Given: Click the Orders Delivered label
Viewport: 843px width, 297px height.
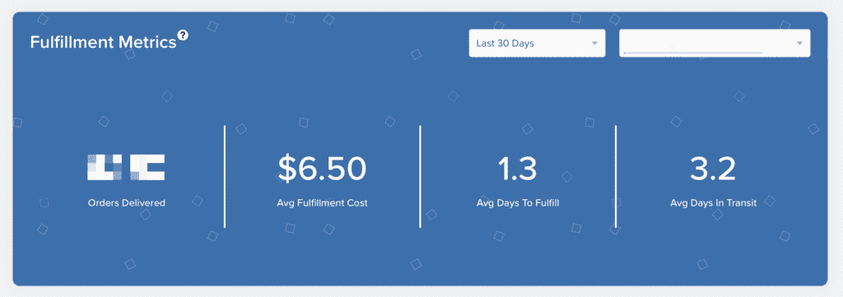Looking at the screenshot, I should 126,203.
